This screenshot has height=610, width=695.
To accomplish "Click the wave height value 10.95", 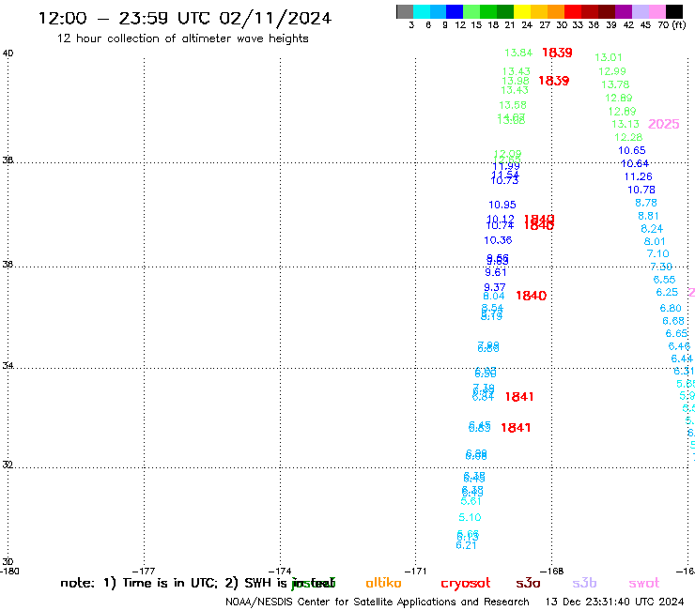I will [502, 206].
